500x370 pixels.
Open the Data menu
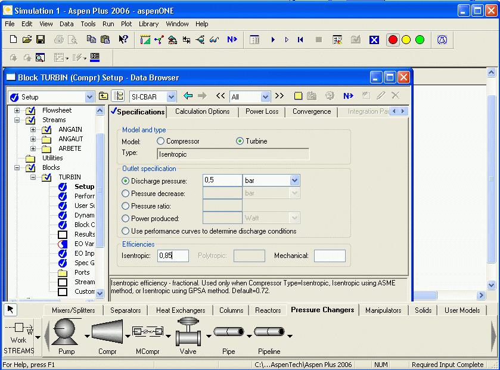click(66, 24)
